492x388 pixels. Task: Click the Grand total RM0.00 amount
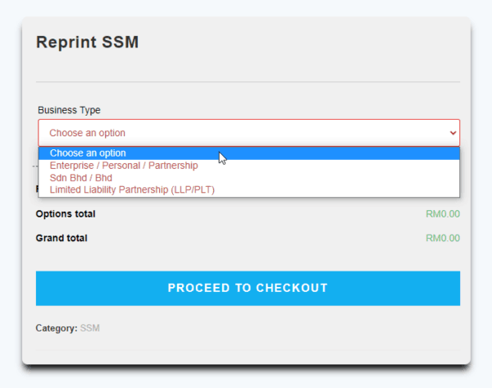point(443,239)
